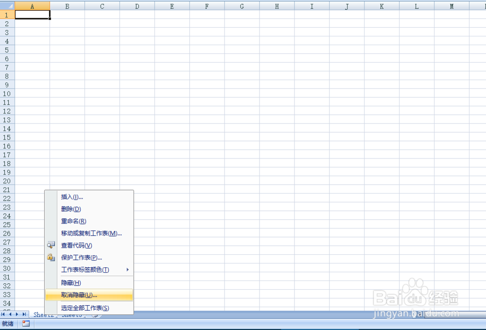Click the Select All corner button

(x=7, y=5)
